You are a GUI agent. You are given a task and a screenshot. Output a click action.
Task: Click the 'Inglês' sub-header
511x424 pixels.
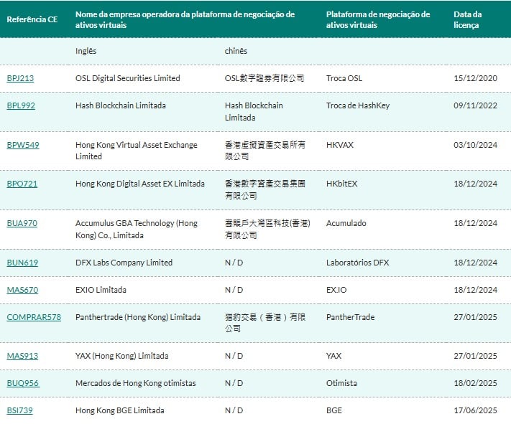tap(86, 51)
